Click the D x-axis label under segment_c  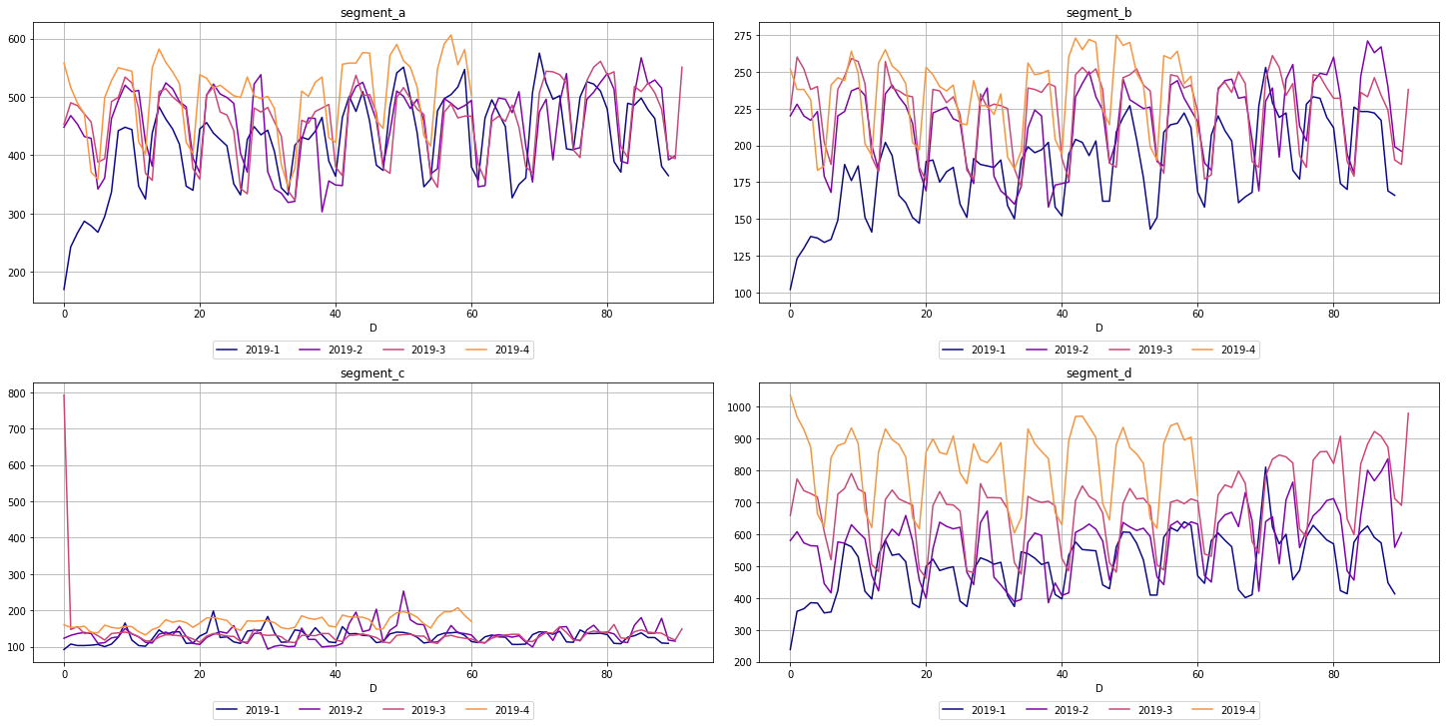point(372,688)
